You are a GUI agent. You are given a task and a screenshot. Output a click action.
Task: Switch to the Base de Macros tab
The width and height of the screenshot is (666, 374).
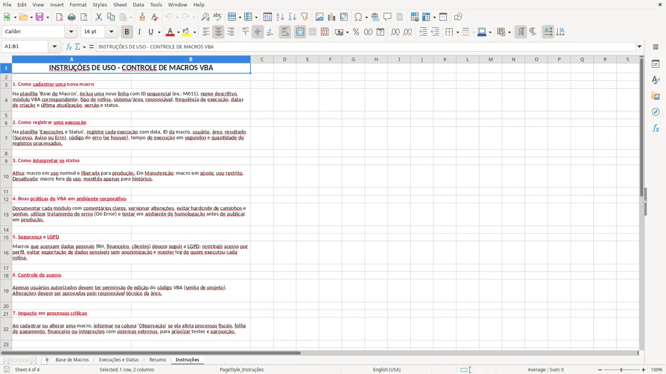[72, 360]
